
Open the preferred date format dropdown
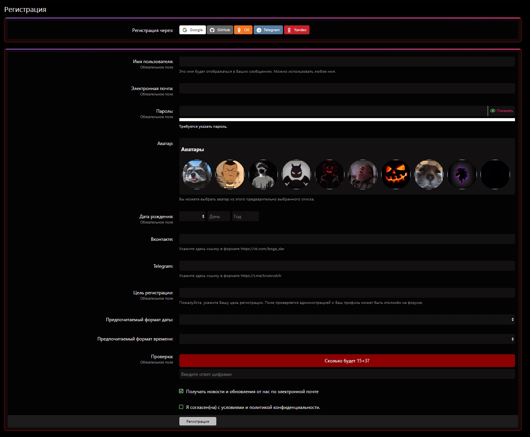point(346,319)
